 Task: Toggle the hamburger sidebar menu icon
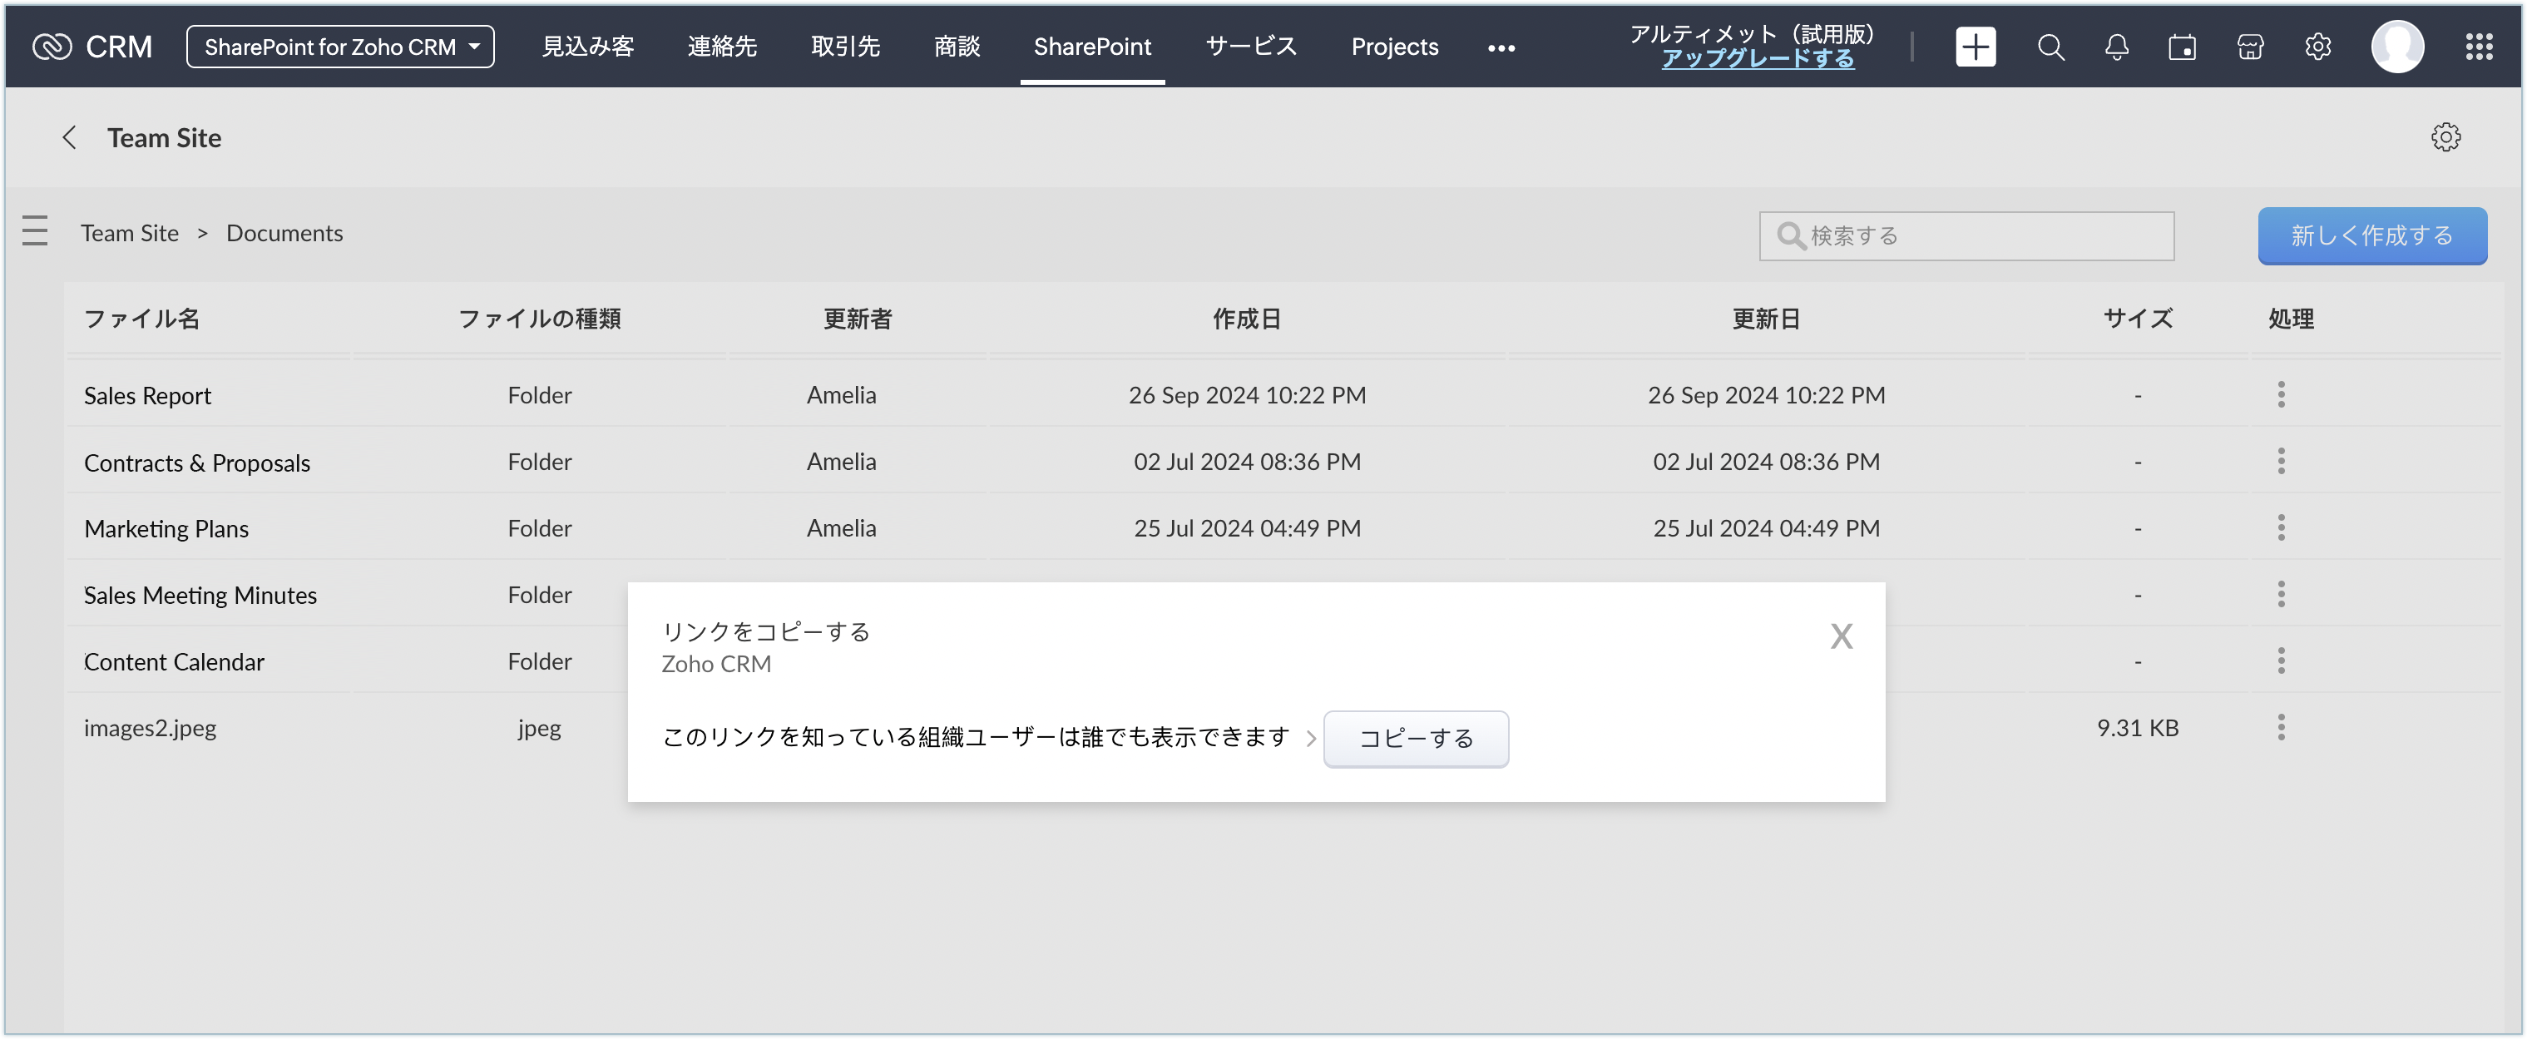(35, 230)
